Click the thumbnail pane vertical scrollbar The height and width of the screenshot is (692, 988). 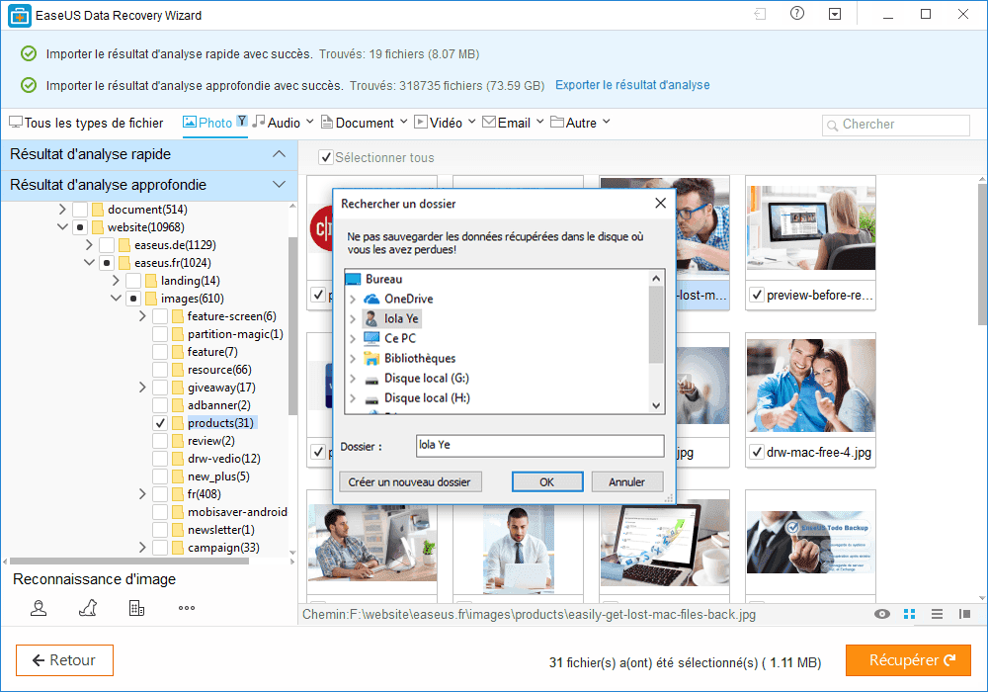coord(982,255)
